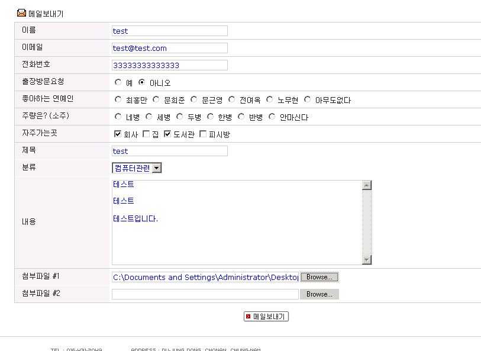Select the 노무현 radio option
Image resolution: width=481 pixels, height=351 pixels.
click(x=270, y=100)
